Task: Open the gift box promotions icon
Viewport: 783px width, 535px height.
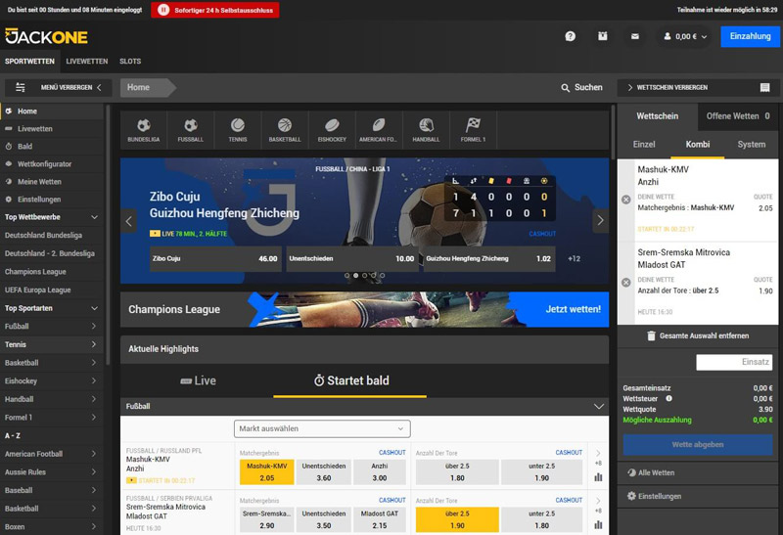Action: 603,36
